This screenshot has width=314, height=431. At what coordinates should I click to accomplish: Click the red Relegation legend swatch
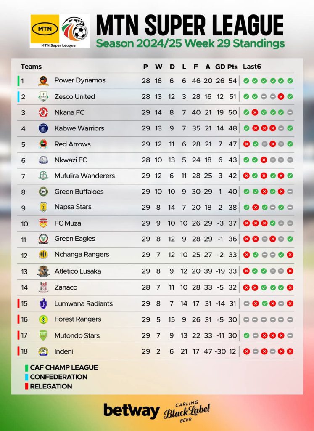pos(26,386)
